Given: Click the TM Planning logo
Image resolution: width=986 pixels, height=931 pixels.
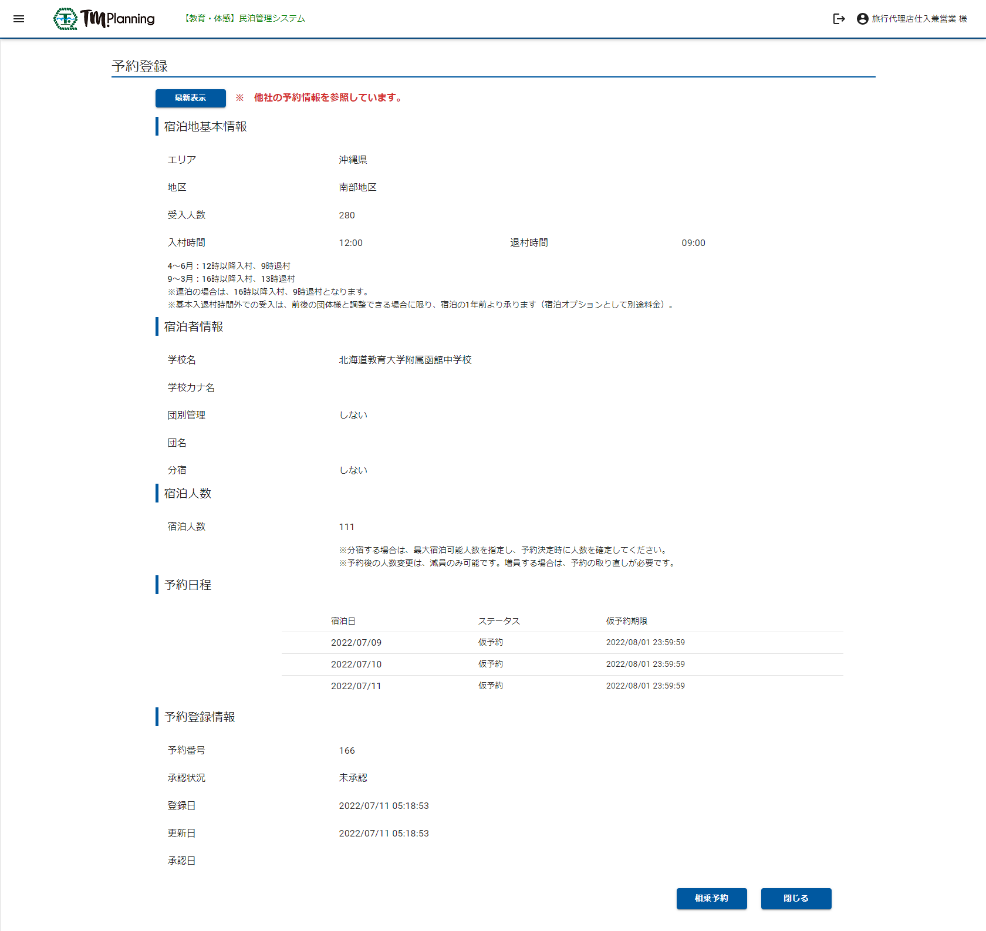Looking at the screenshot, I should tap(104, 19).
